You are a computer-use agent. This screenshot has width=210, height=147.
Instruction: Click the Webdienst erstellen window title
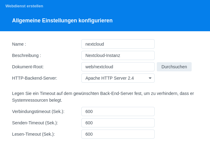click(24, 6)
